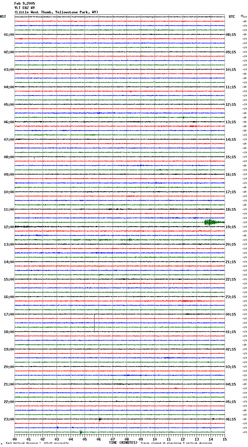The height and width of the screenshot is (447, 248).
Task: Click the "10:15" UTC time label
Action: (231, 70)
